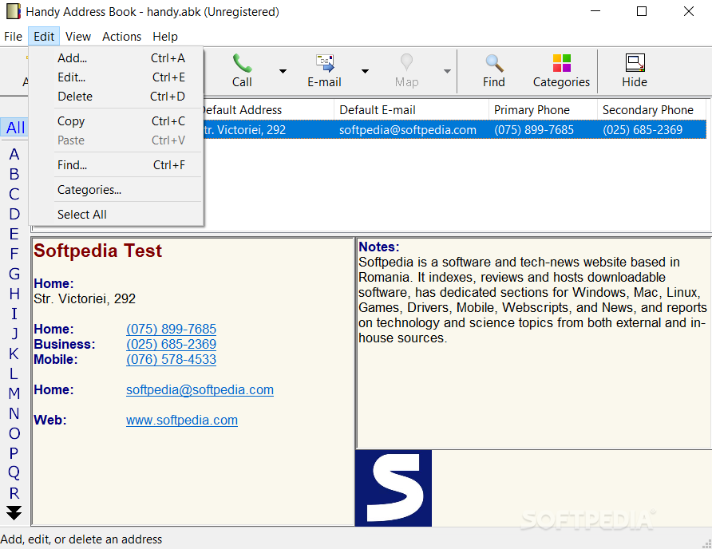Filter contacts by letter H

coord(14,294)
